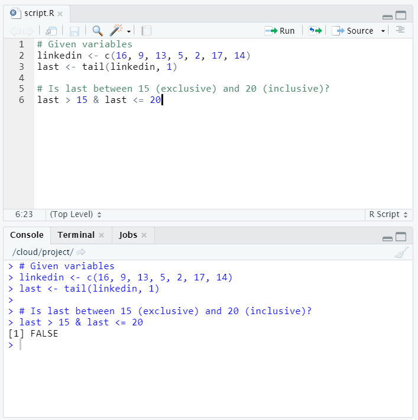Close the Jobs tab
418x420 pixels.
point(144,235)
